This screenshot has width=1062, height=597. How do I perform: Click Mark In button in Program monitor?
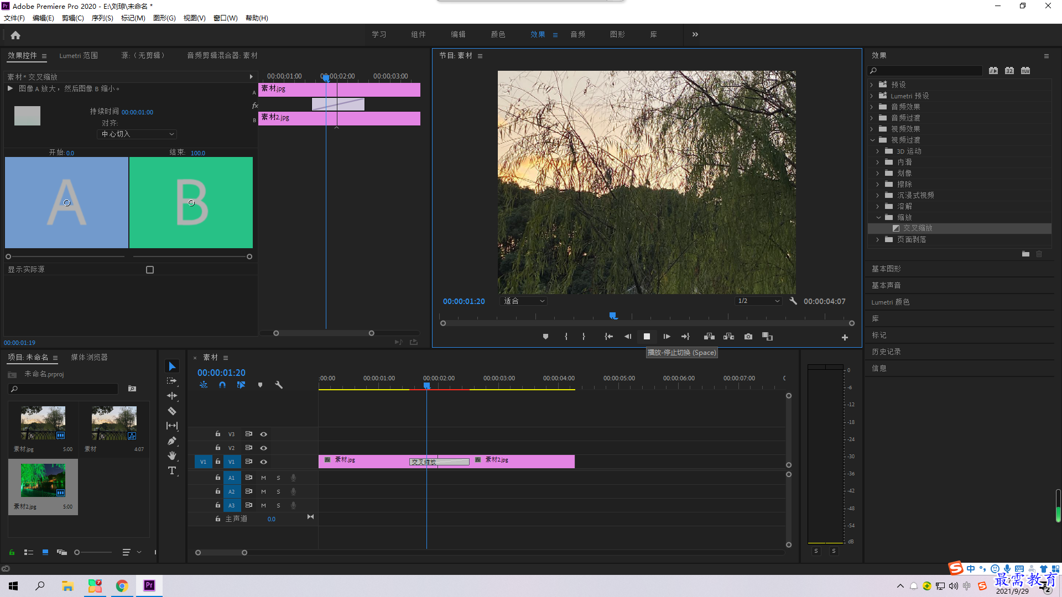tap(566, 337)
